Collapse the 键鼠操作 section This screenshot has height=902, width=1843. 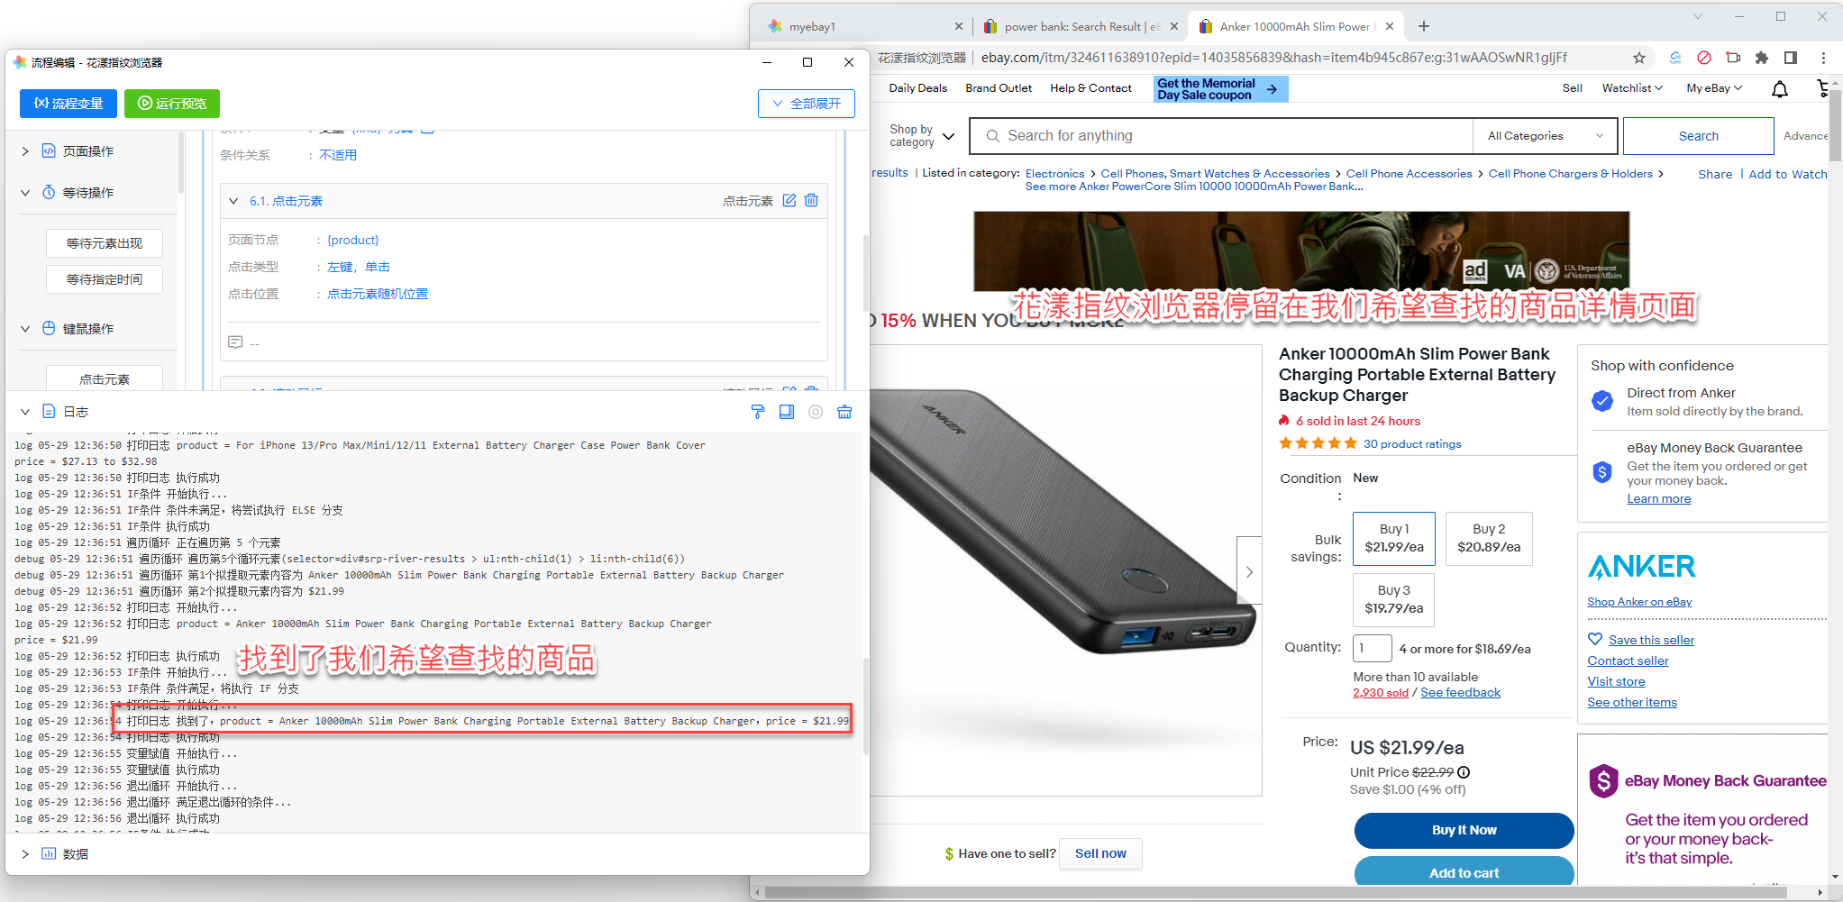(25, 329)
